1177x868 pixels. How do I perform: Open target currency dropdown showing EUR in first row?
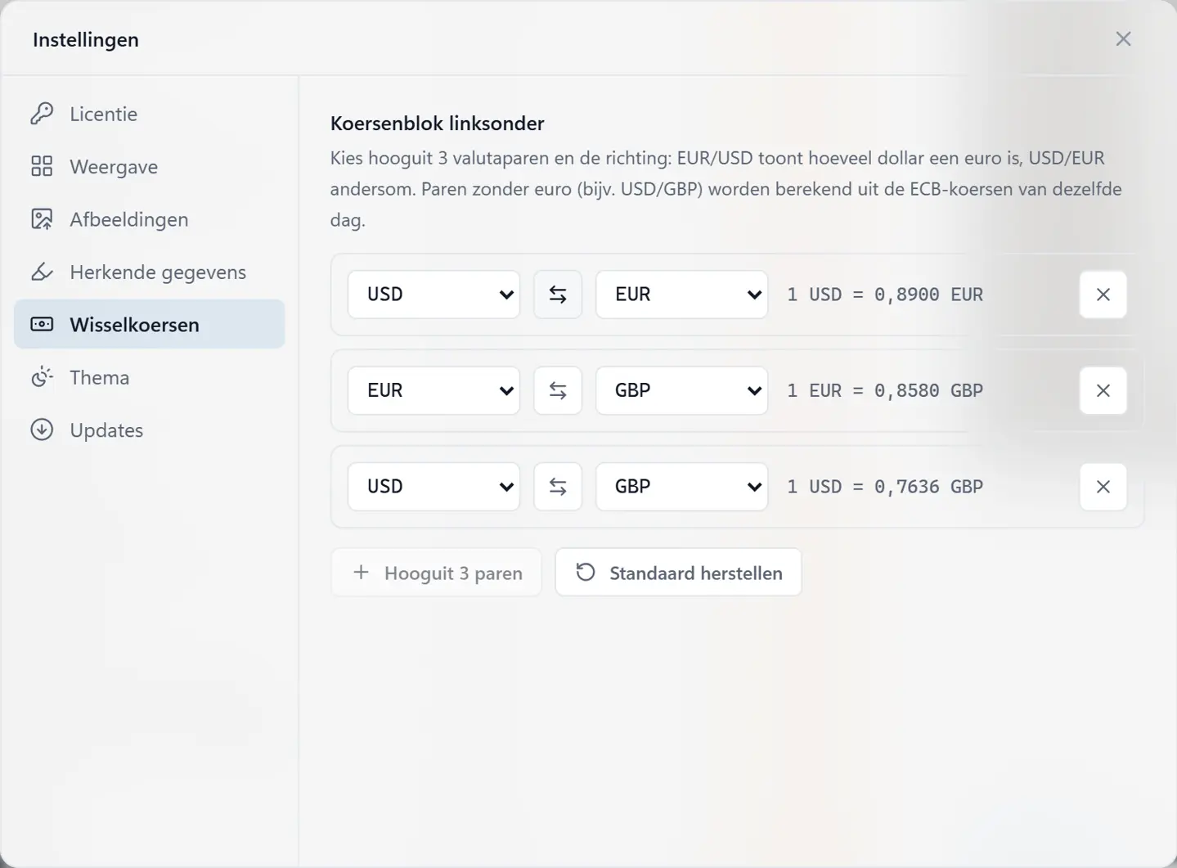tap(681, 295)
